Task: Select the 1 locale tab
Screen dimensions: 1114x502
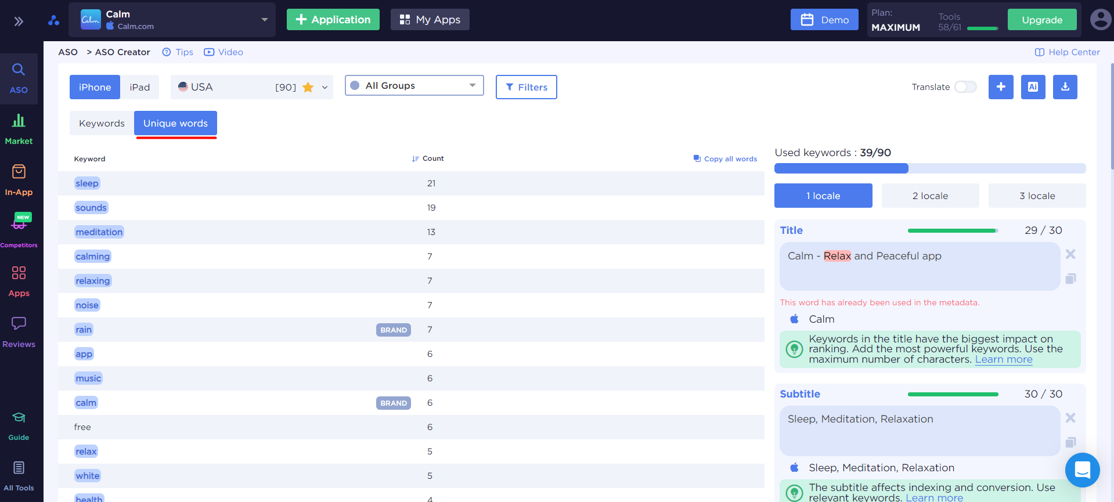Action: (823, 196)
